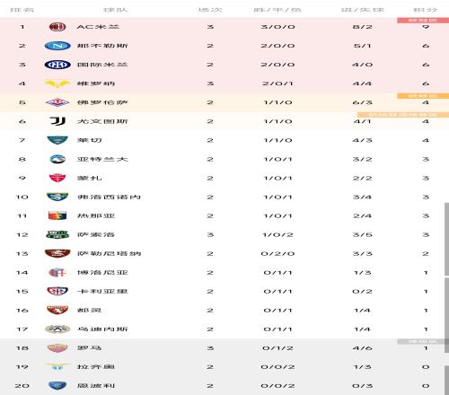The height and width of the screenshot is (395, 449).
Task: Click the Torino (都灵) team logo
Action: 57,310
